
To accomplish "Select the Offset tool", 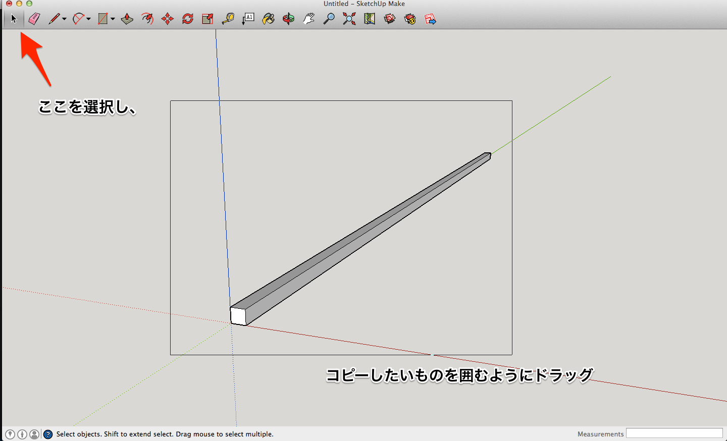I will (x=147, y=19).
